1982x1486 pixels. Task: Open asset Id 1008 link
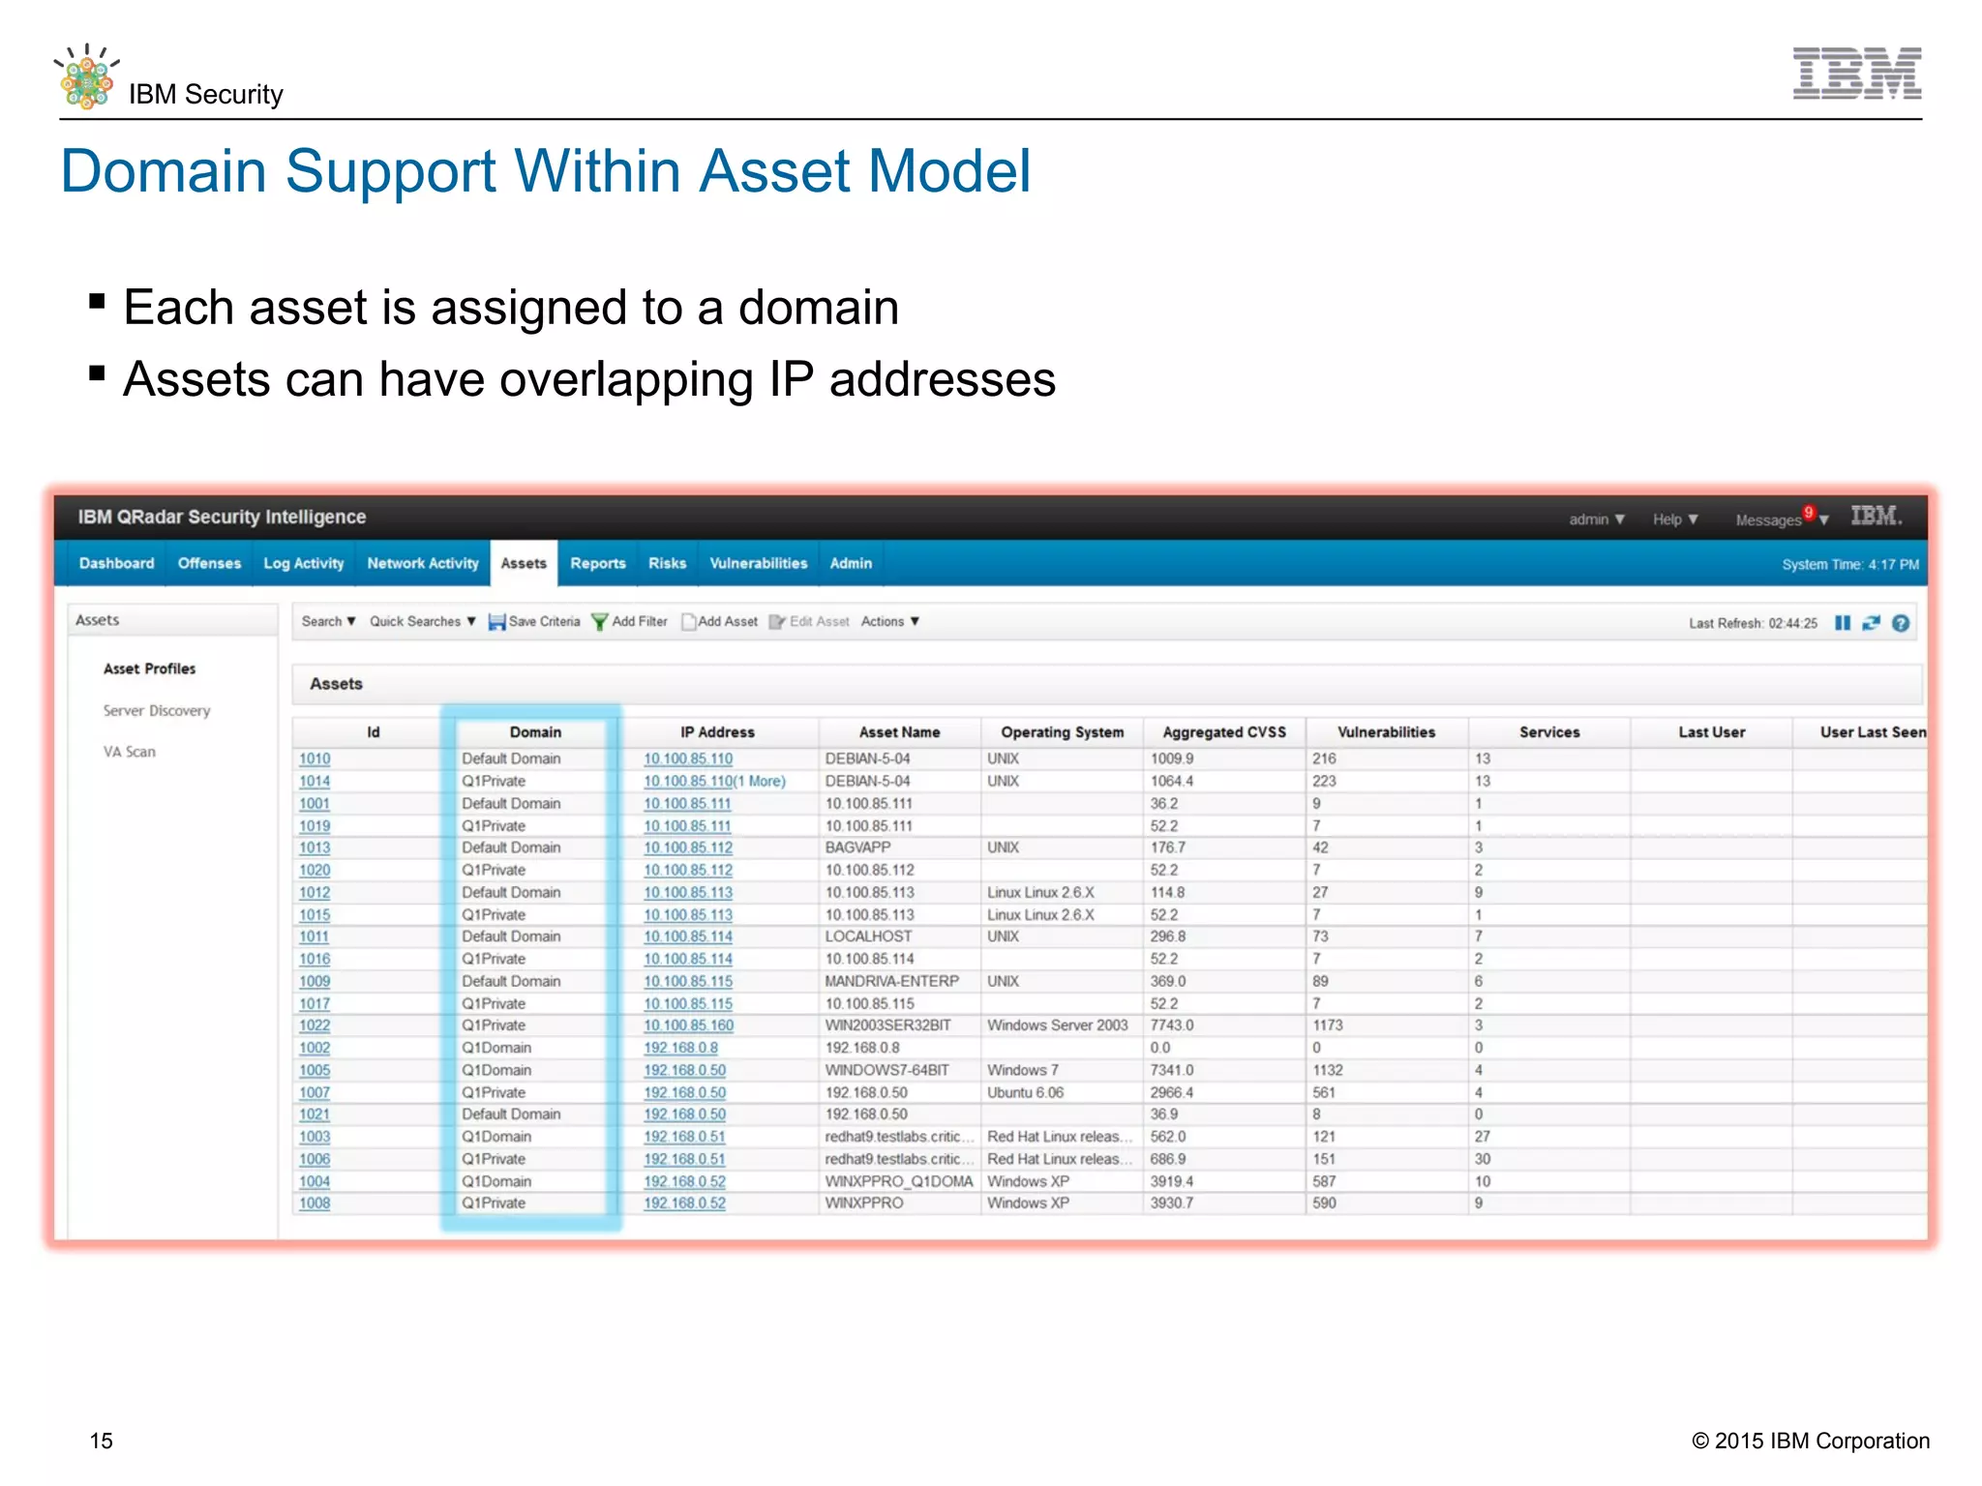315,1204
